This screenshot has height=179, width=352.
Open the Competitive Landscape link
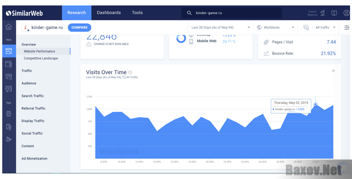point(41,58)
